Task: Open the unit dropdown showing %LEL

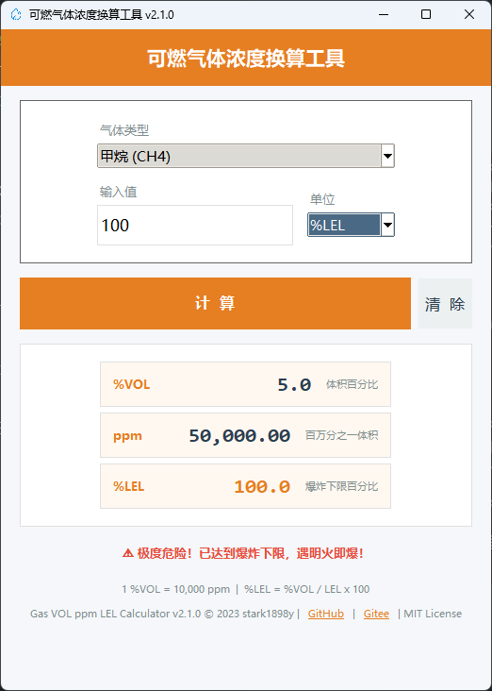Action: (351, 226)
